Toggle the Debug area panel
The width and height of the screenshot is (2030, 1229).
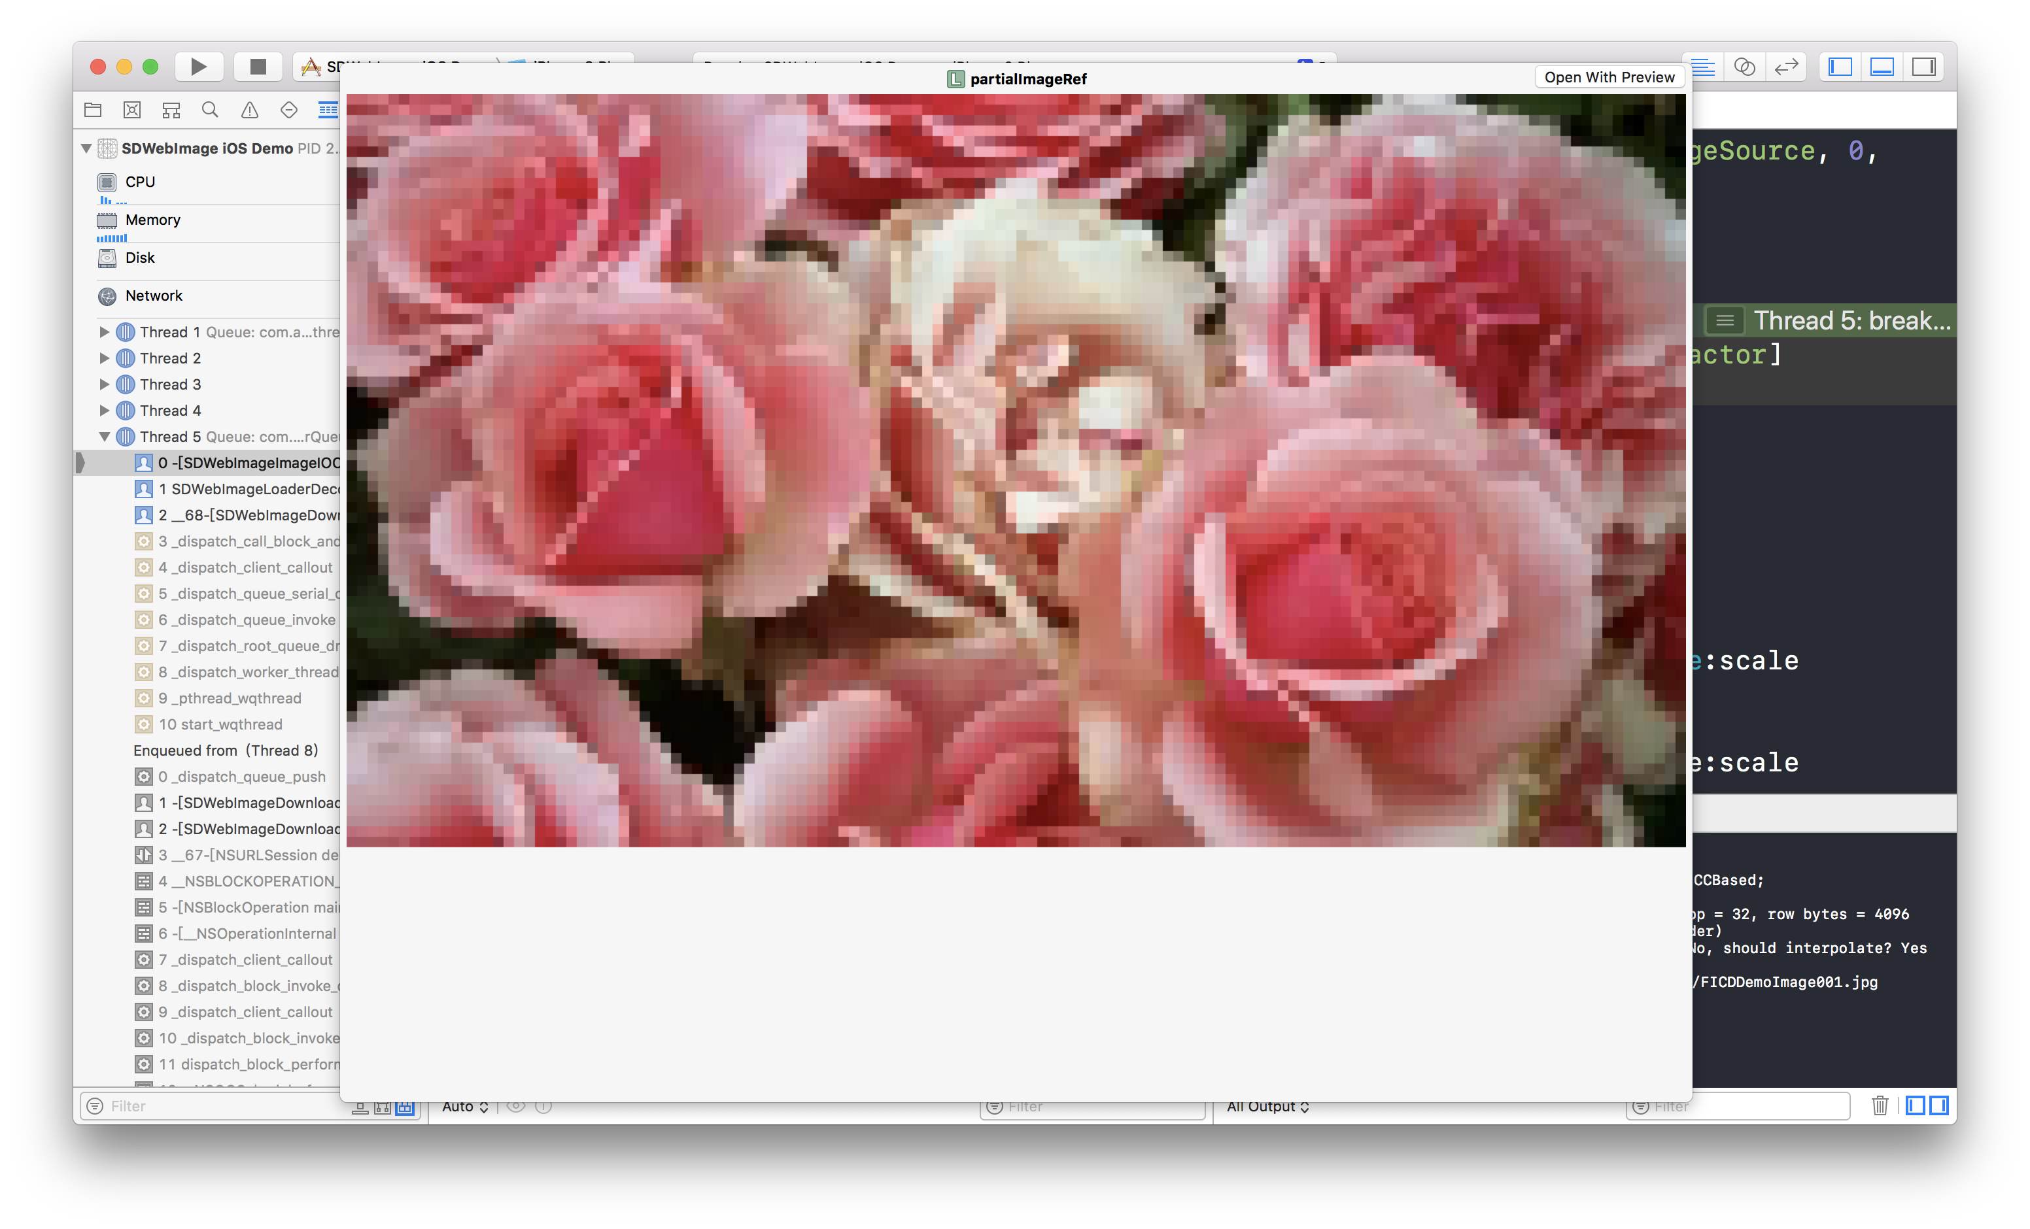(x=1882, y=67)
